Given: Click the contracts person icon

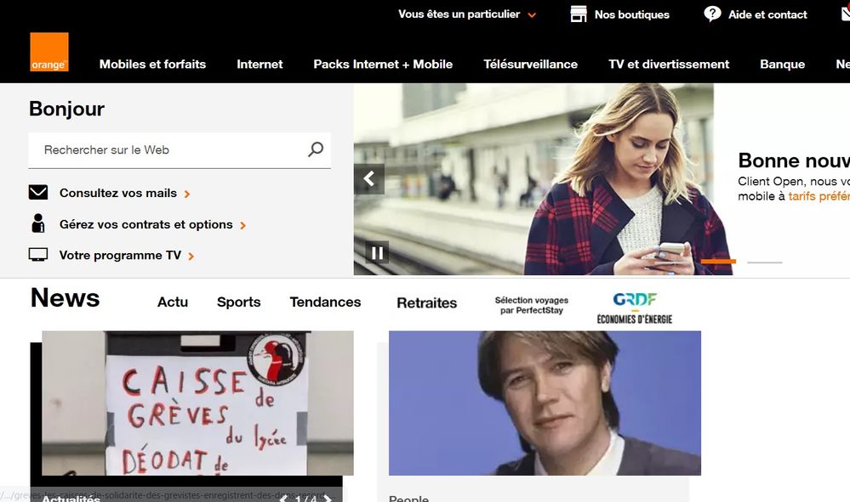Looking at the screenshot, I should [38, 224].
